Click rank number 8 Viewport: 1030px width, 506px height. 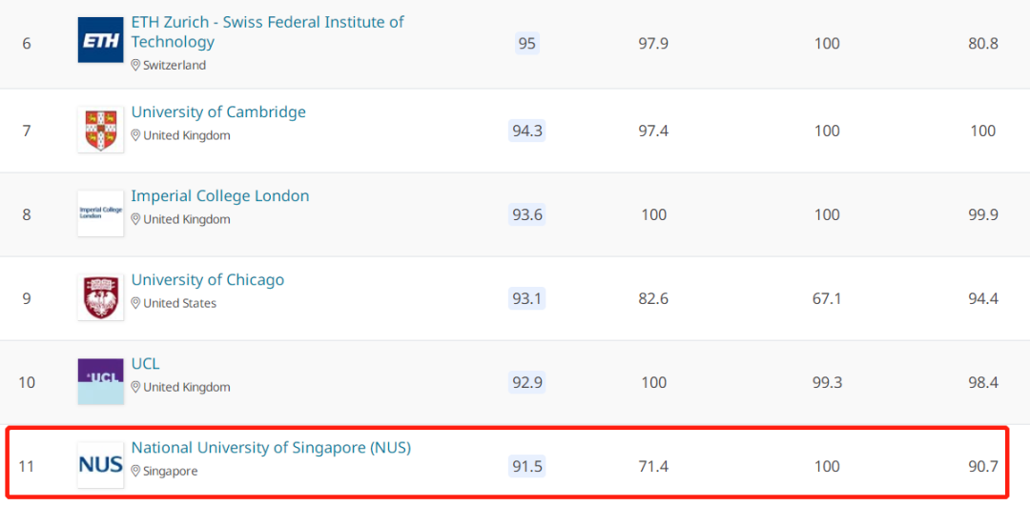tap(27, 214)
